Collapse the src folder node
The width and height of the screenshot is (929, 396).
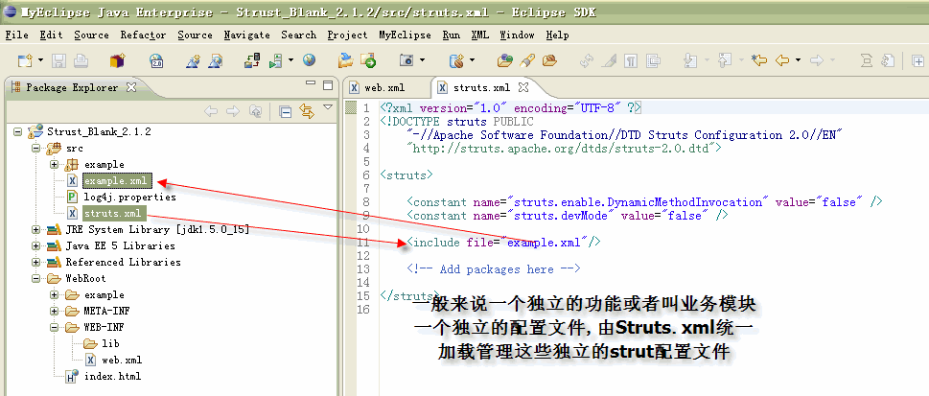click(35, 149)
